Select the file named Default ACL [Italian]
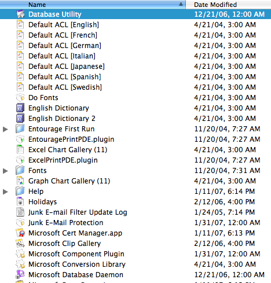 [x=62, y=56]
